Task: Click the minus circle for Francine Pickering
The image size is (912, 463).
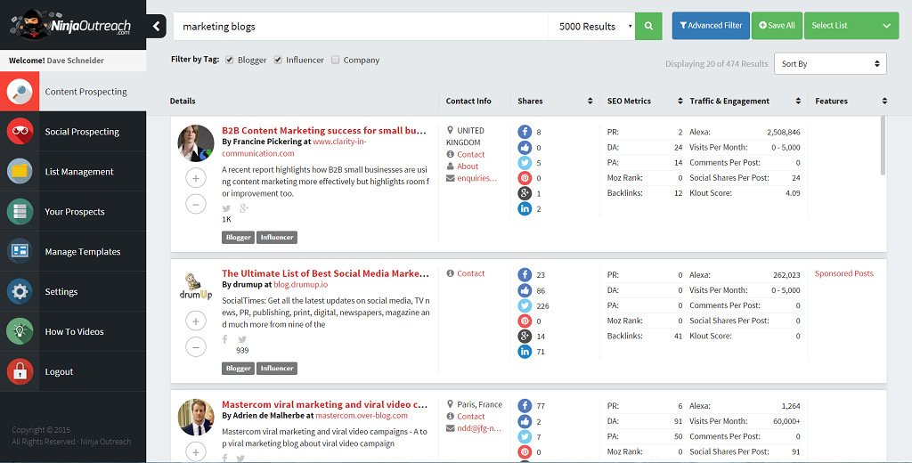Action: click(196, 204)
